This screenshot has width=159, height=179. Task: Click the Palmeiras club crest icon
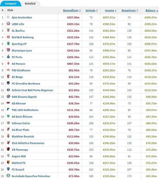[x=8, y=176]
